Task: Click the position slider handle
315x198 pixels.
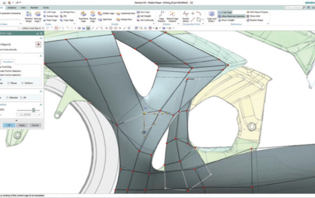Action: [34, 110]
